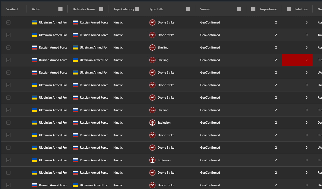Click the red-highlighted Fatalities cell
The height and width of the screenshot is (189, 322).
[x=297, y=60]
